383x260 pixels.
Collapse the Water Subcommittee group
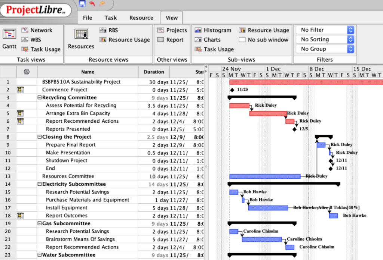point(39,255)
